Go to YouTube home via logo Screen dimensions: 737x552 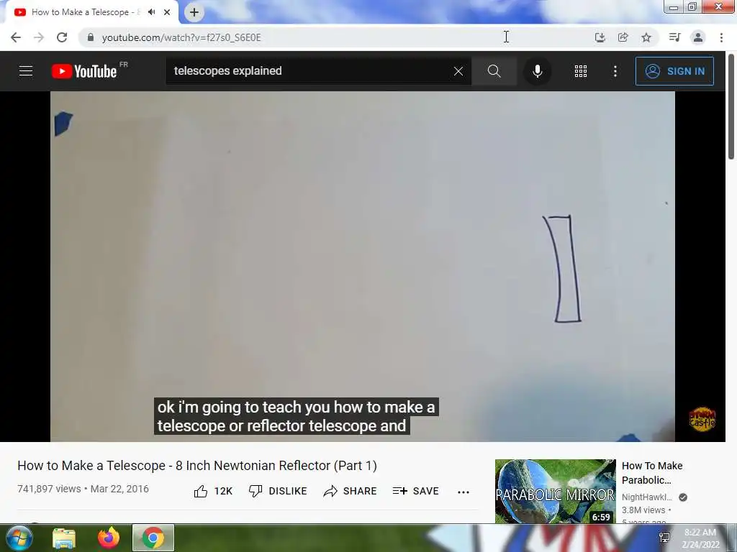click(x=85, y=71)
